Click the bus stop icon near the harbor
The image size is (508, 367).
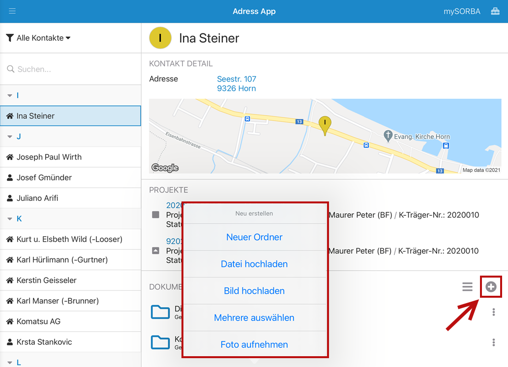(446, 145)
